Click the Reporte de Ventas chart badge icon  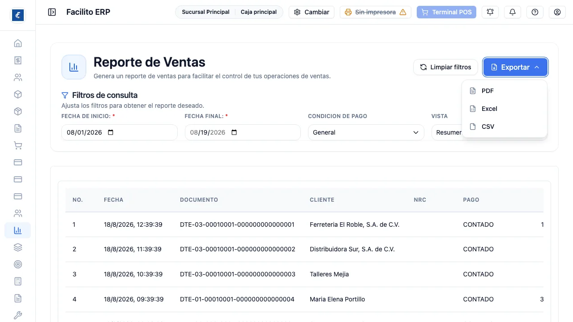(74, 67)
